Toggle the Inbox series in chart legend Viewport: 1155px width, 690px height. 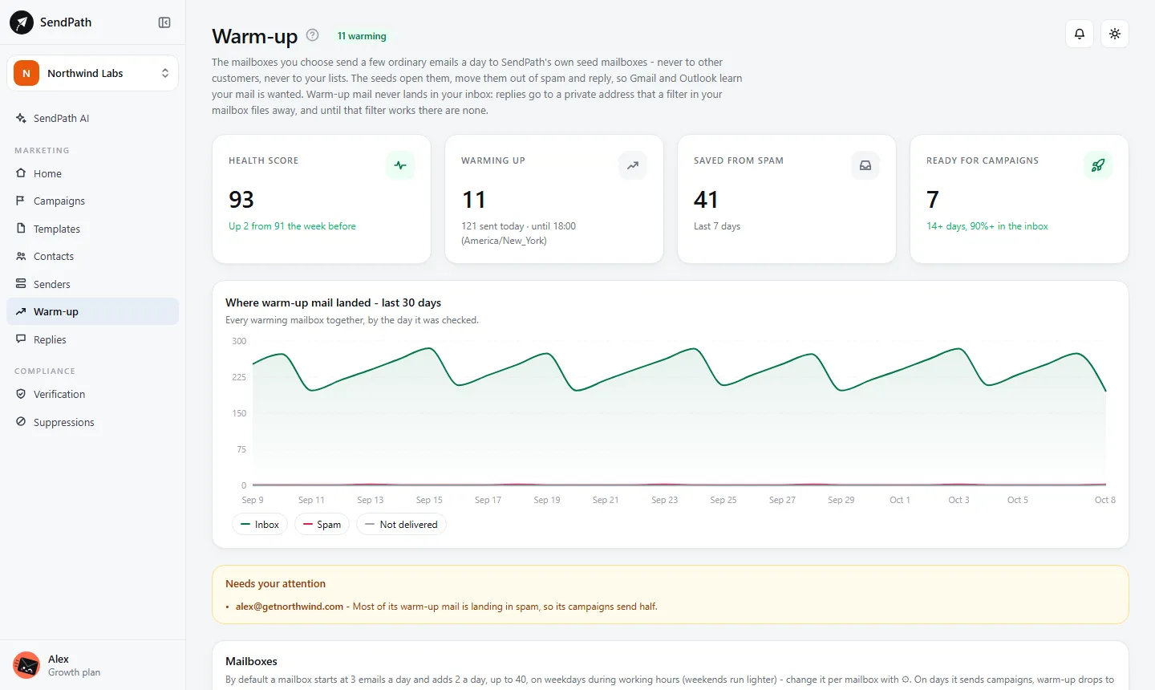(x=260, y=525)
